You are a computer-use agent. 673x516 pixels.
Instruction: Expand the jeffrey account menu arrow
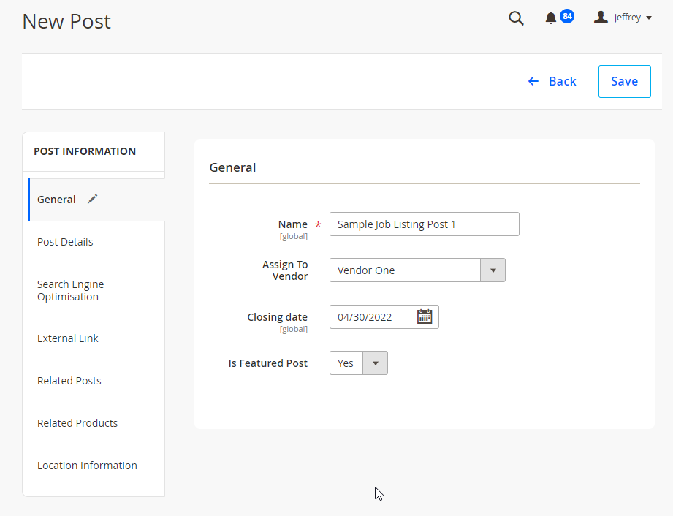point(649,18)
